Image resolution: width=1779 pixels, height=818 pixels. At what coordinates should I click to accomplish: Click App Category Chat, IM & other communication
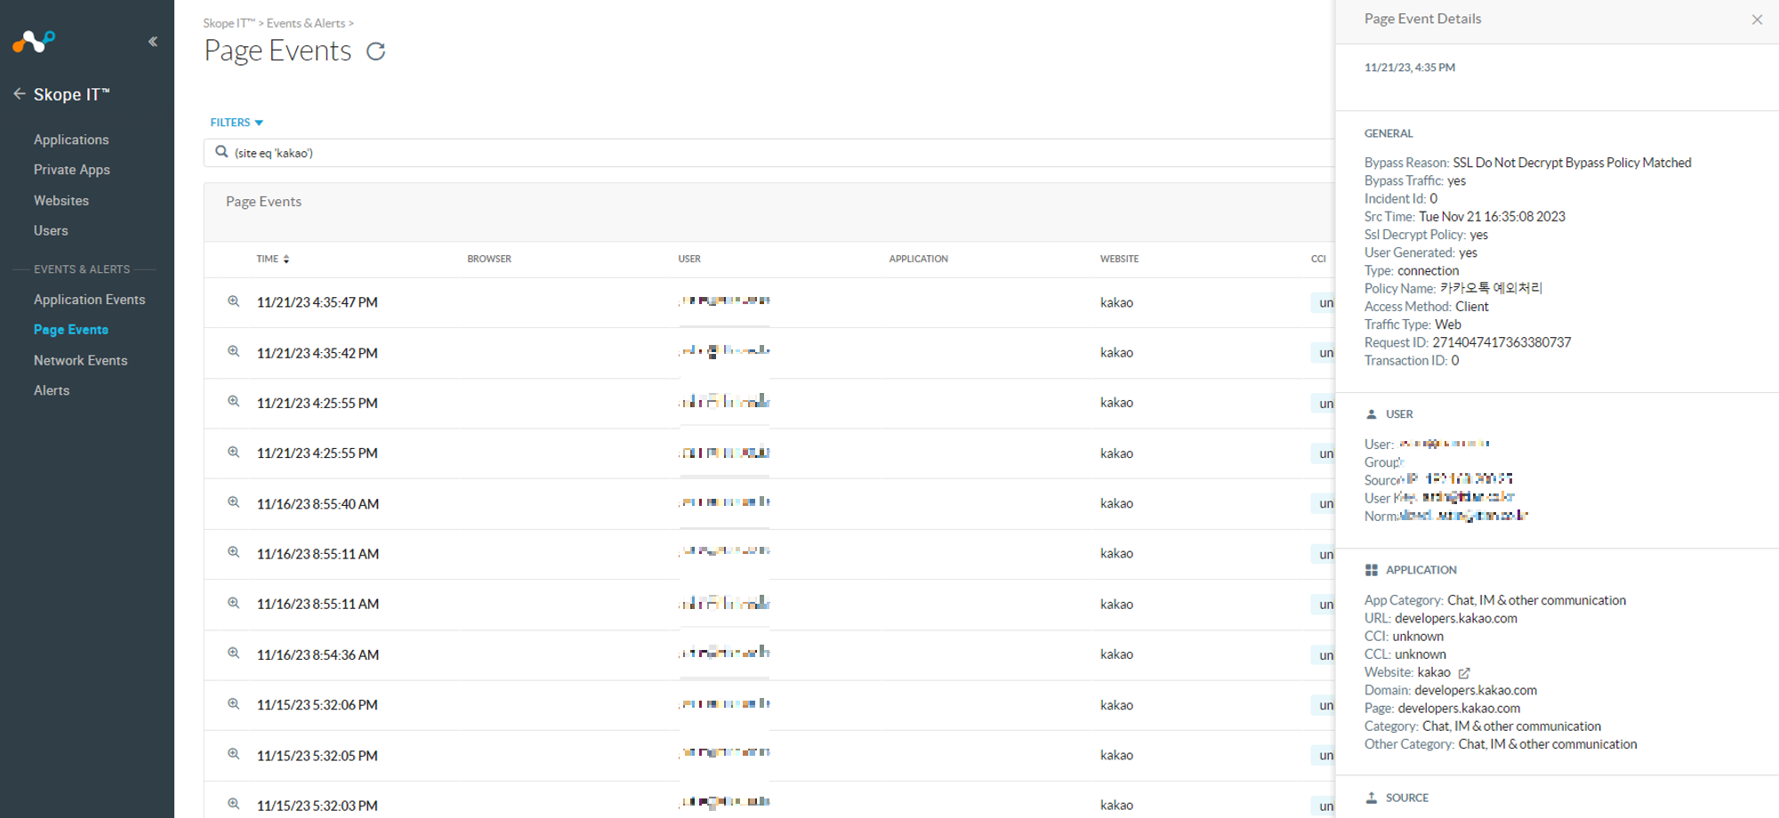(1536, 601)
